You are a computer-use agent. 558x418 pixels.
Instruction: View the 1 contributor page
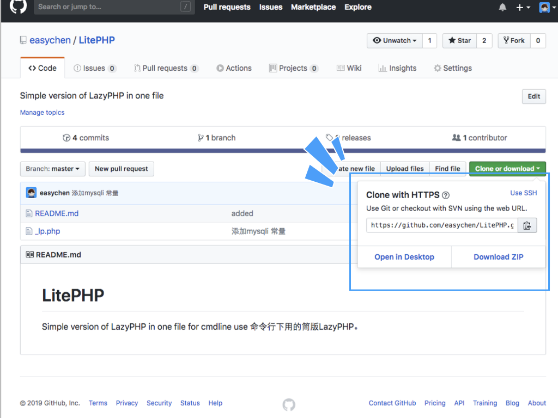click(x=480, y=138)
